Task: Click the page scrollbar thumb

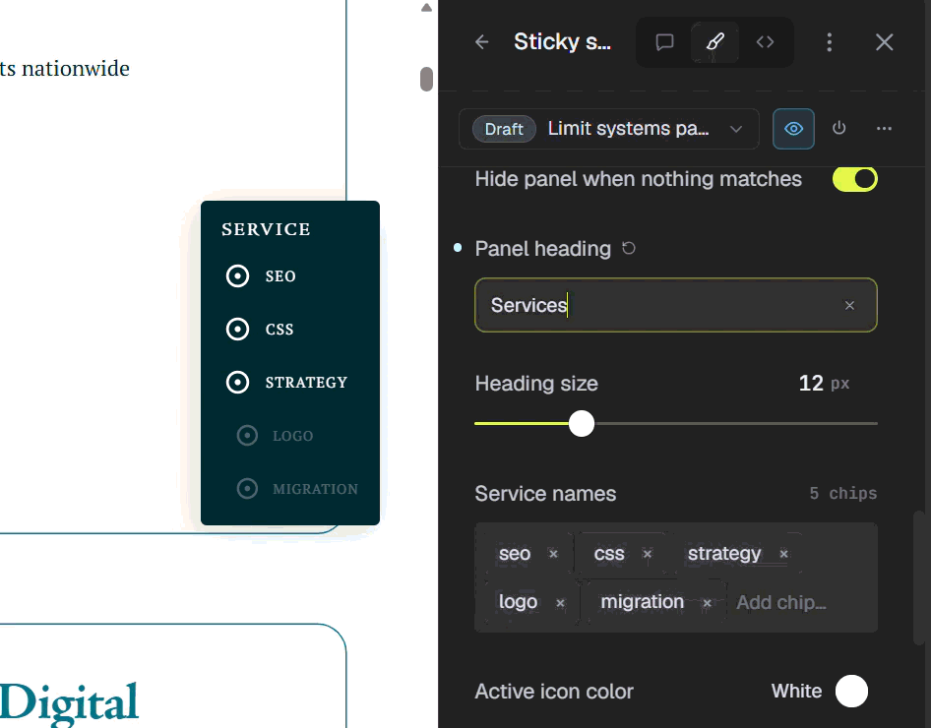Action: (x=426, y=79)
